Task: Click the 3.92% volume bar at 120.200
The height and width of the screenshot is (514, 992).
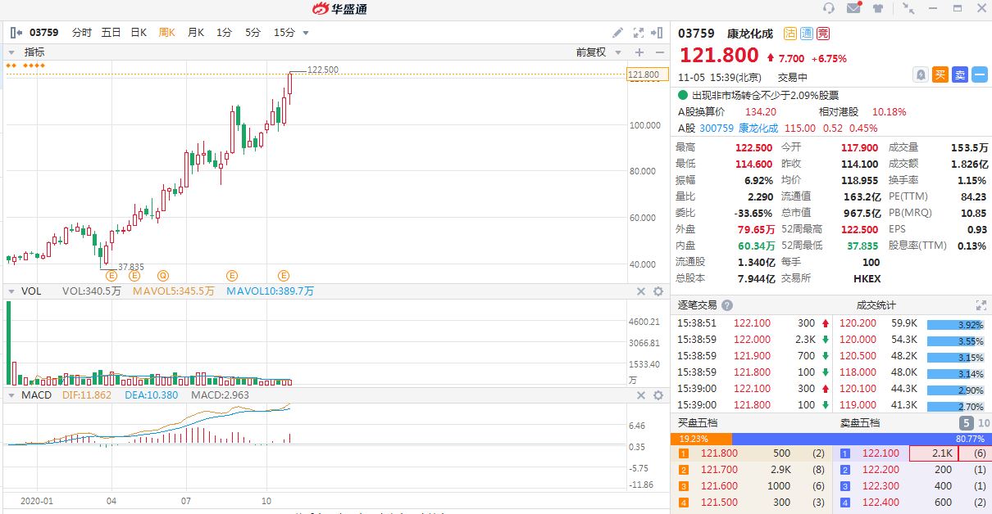Action: 956,323
